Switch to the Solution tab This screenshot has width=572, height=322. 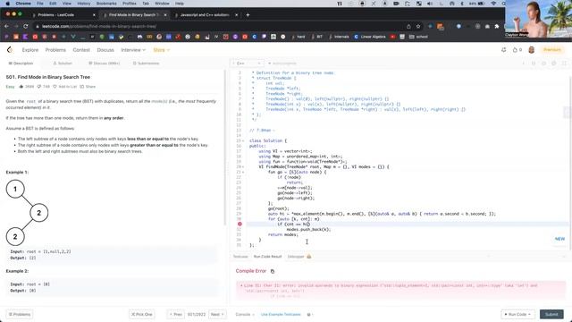point(63,64)
